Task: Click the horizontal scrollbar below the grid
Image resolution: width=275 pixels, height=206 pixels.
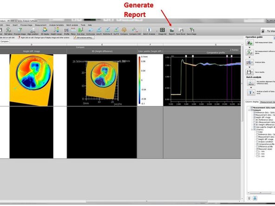Action: 147,201
